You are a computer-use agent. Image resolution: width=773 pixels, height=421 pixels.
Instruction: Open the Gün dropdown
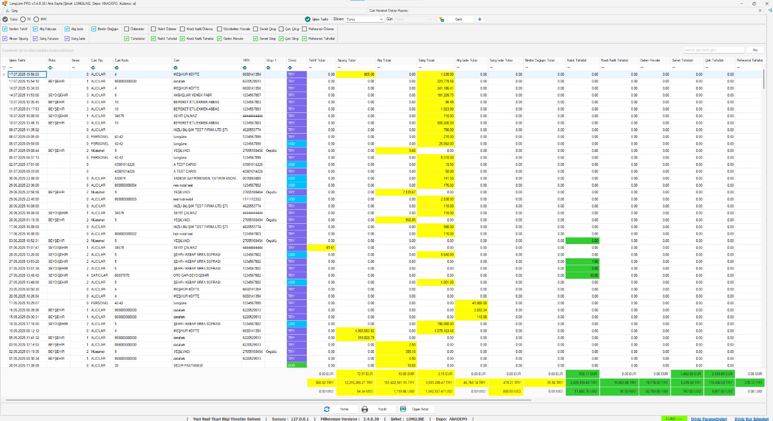(414, 19)
